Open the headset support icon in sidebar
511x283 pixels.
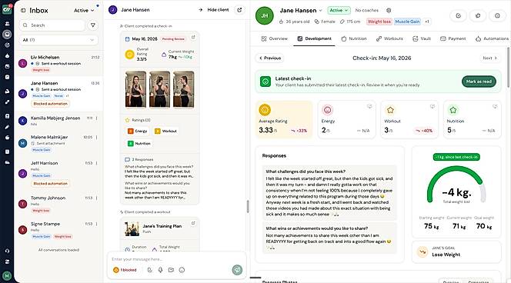click(x=7, y=251)
